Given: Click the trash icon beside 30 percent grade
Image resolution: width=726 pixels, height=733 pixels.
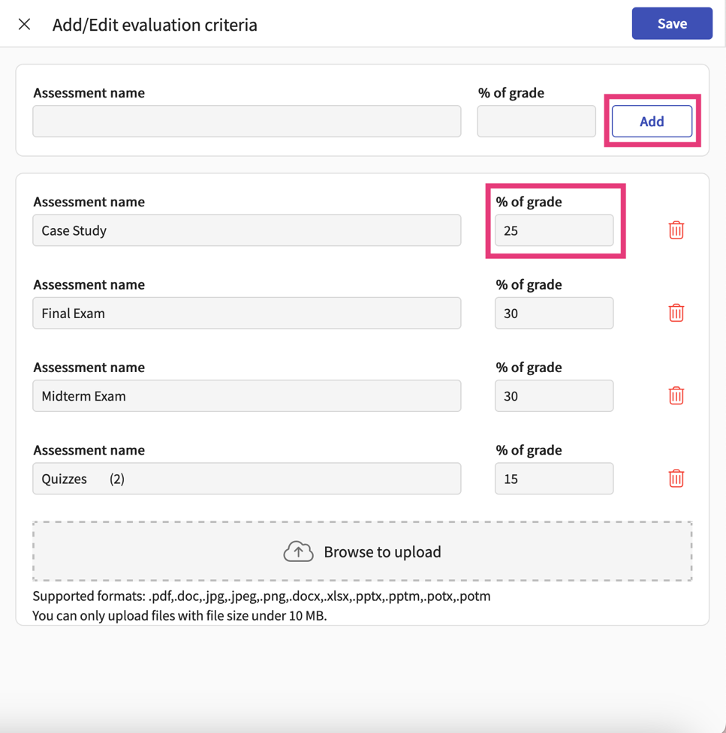Looking at the screenshot, I should [x=676, y=313].
